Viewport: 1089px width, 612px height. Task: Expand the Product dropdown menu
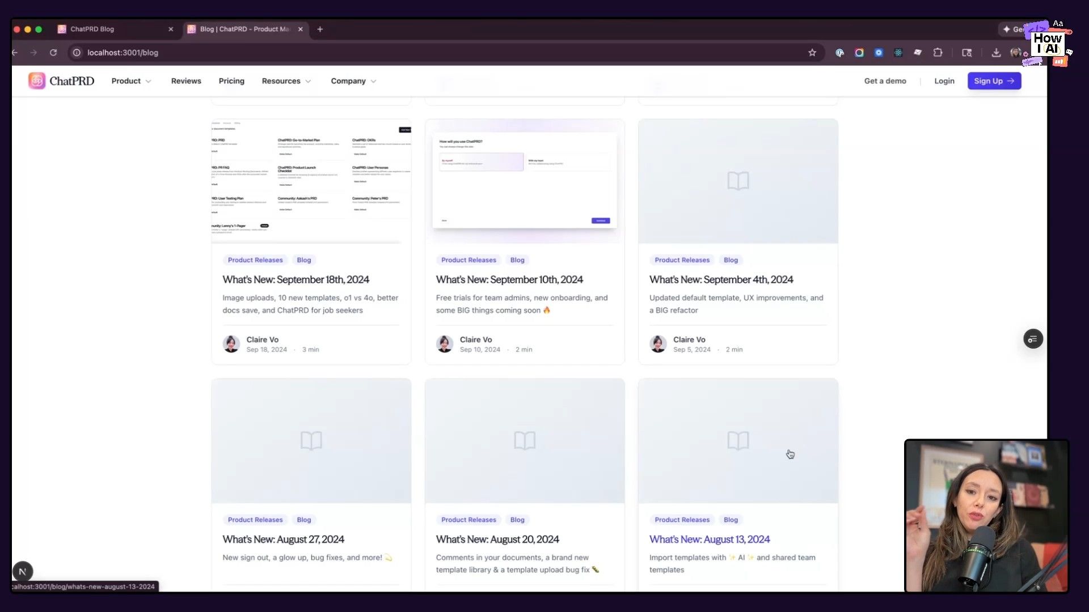tap(132, 81)
